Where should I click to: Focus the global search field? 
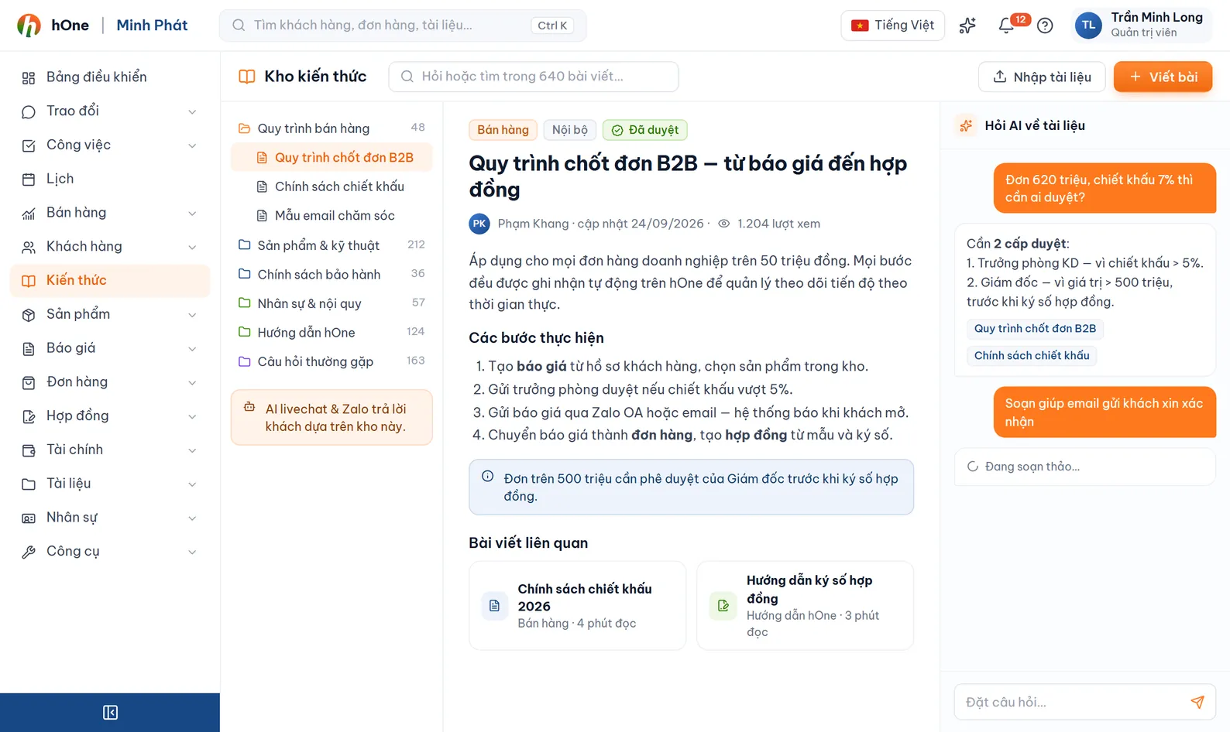tap(403, 26)
